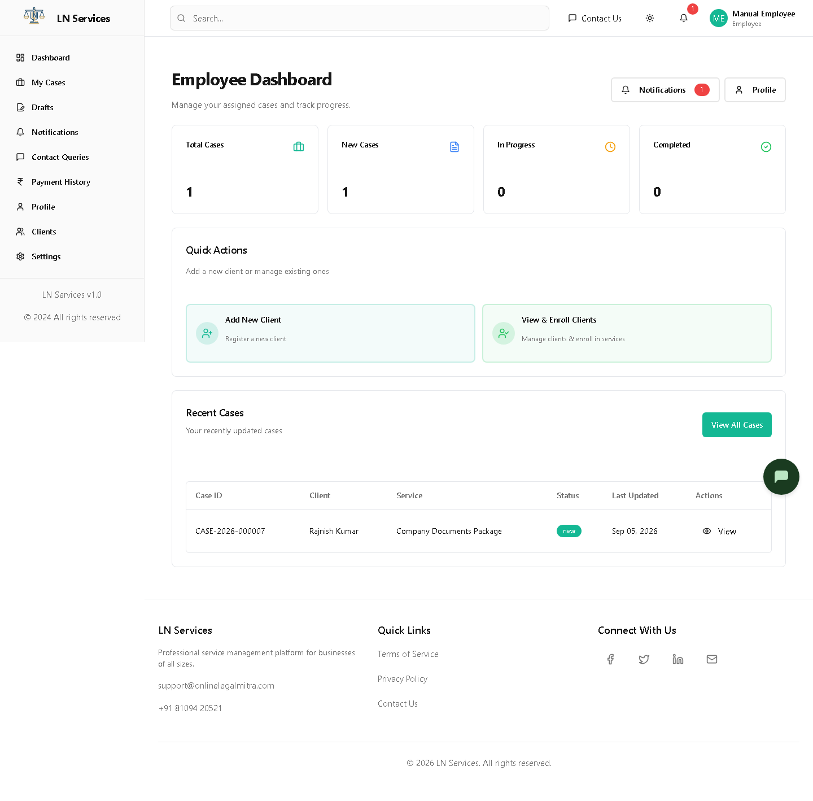
Task: Select the Add New Client card
Action: 330,333
